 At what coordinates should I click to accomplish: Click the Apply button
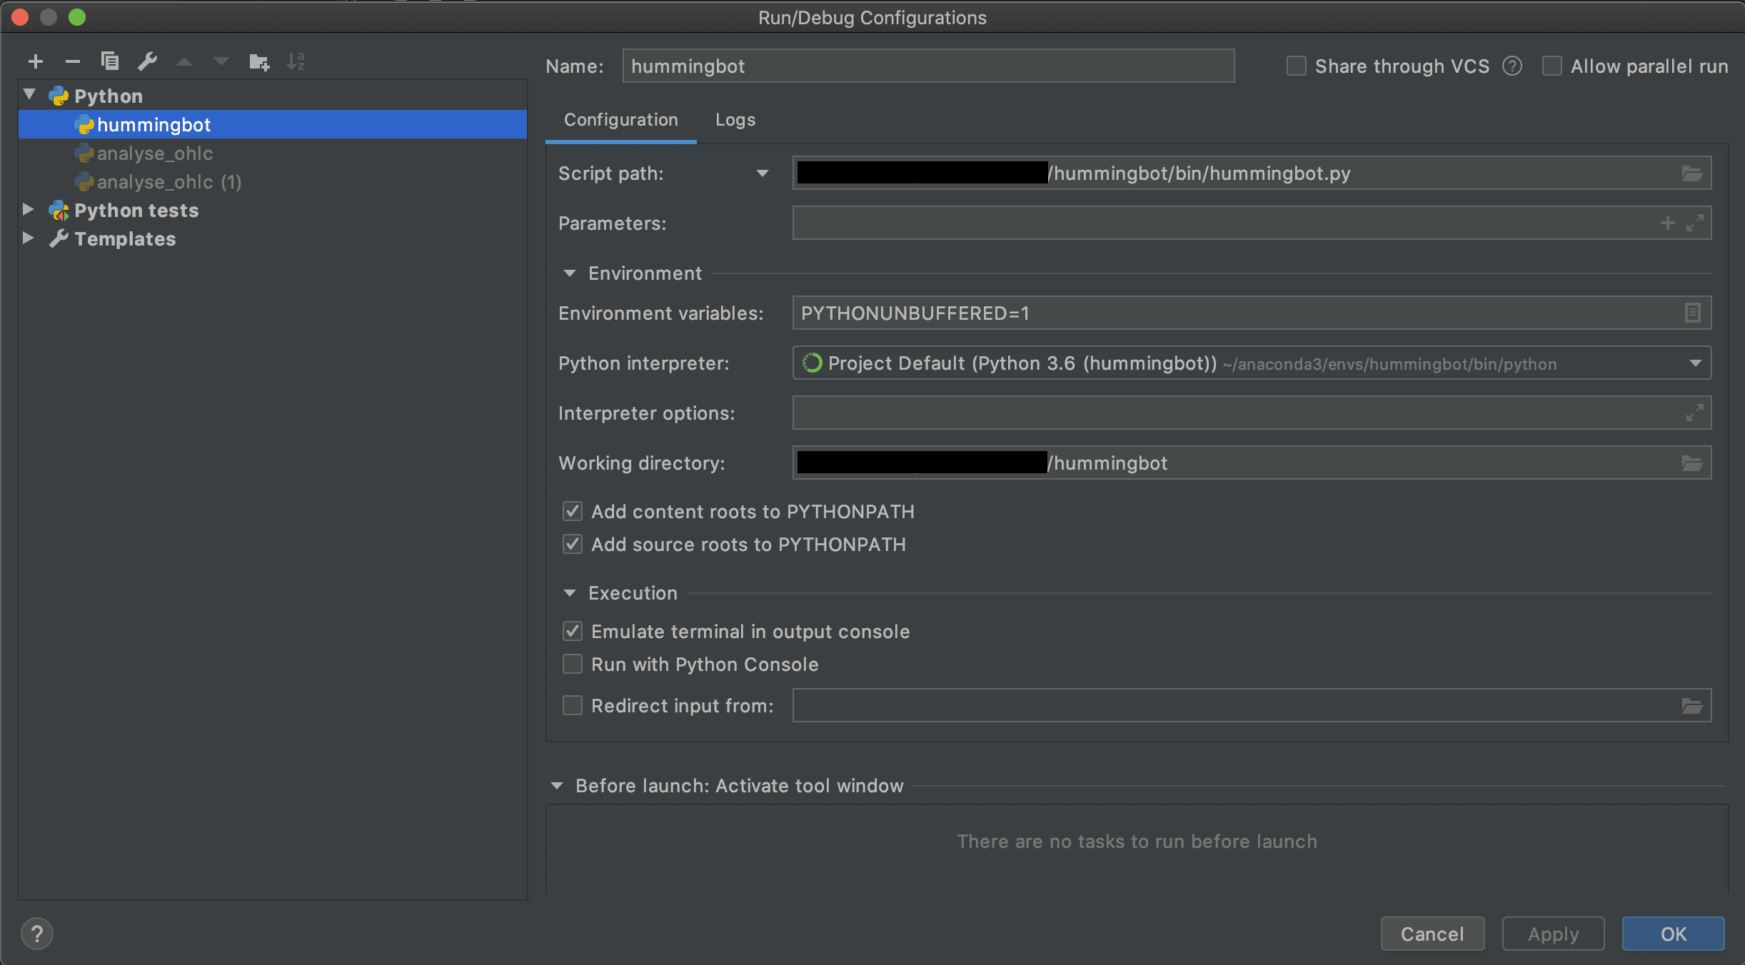click(1553, 934)
